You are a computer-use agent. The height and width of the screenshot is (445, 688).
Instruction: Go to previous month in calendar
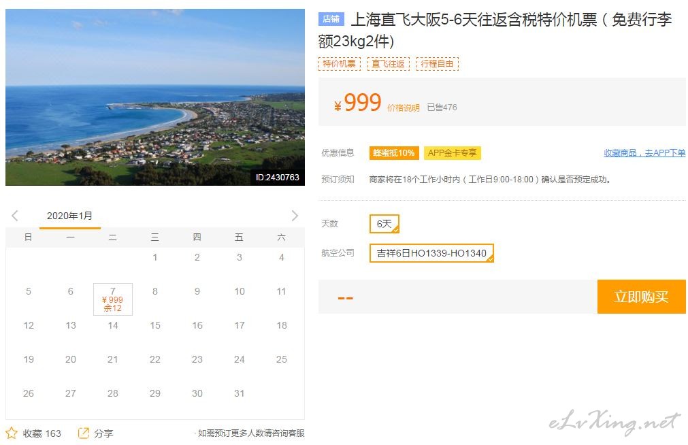[15, 216]
